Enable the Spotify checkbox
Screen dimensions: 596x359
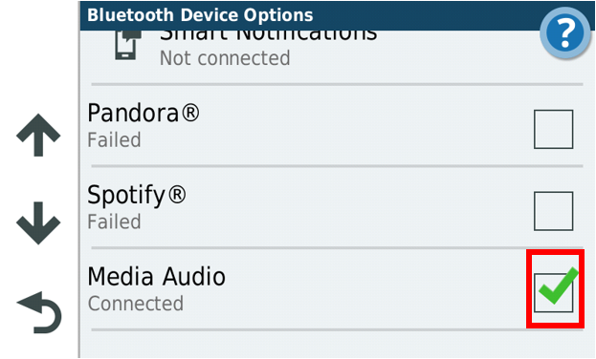coord(553,211)
